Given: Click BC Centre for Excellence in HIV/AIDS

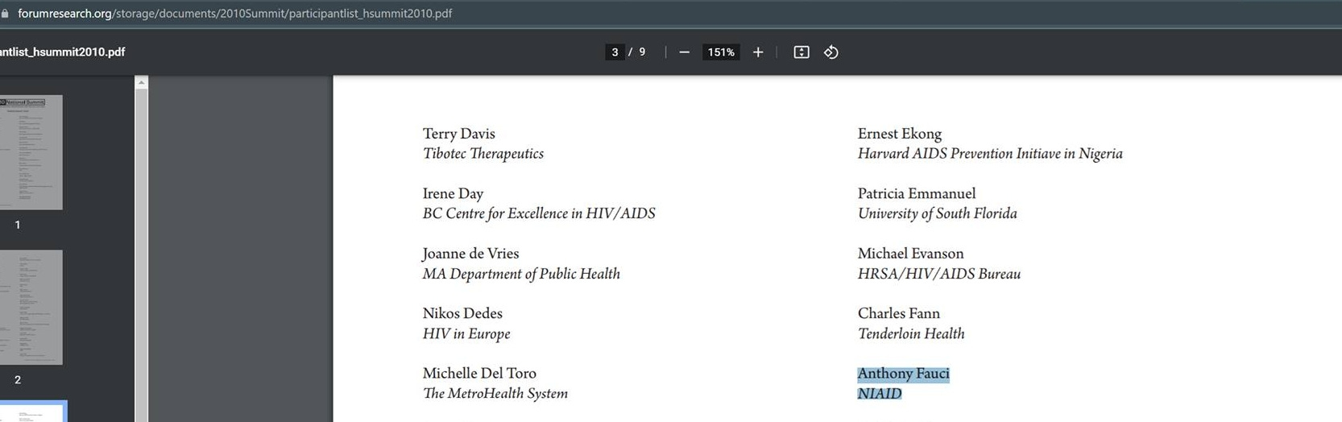Looking at the screenshot, I should coord(539,213).
